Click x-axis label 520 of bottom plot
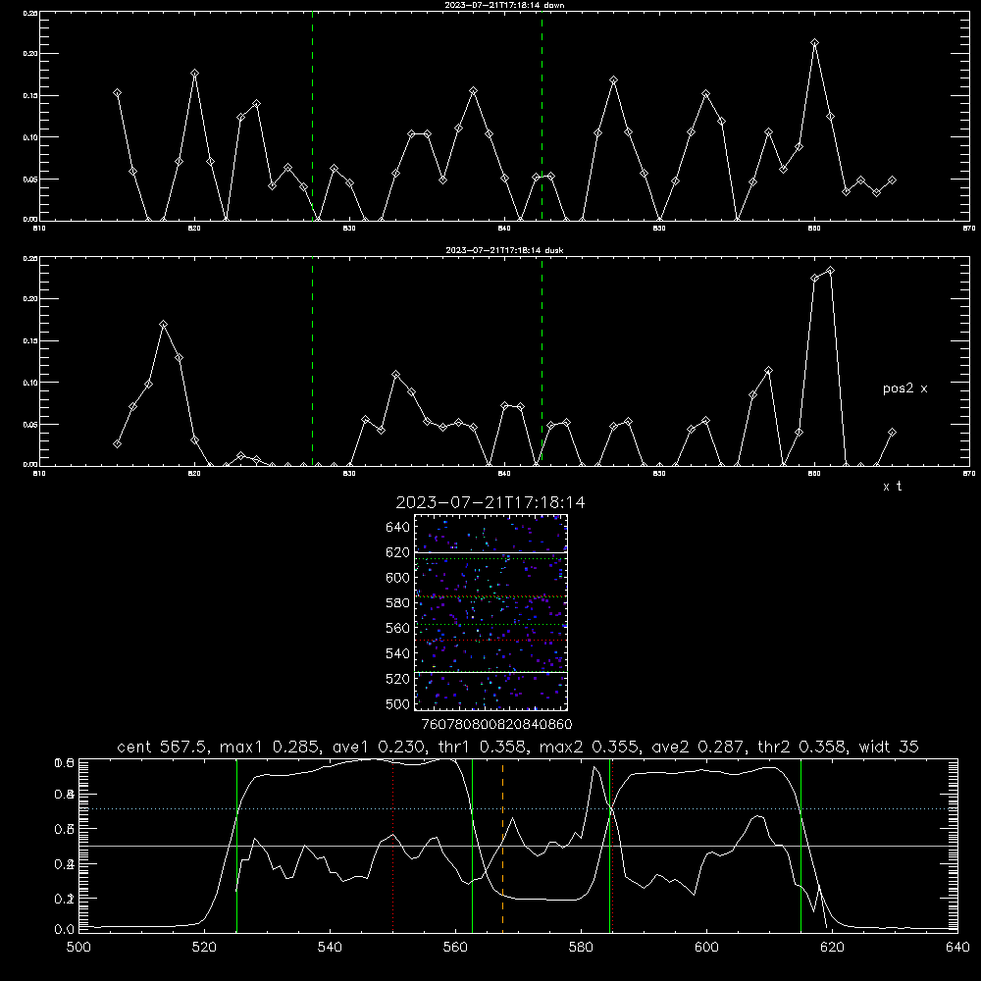 (204, 948)
